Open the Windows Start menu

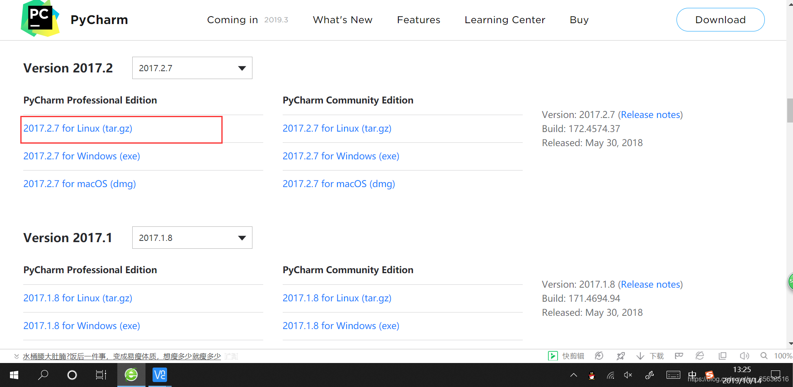[x=14, y=375]
